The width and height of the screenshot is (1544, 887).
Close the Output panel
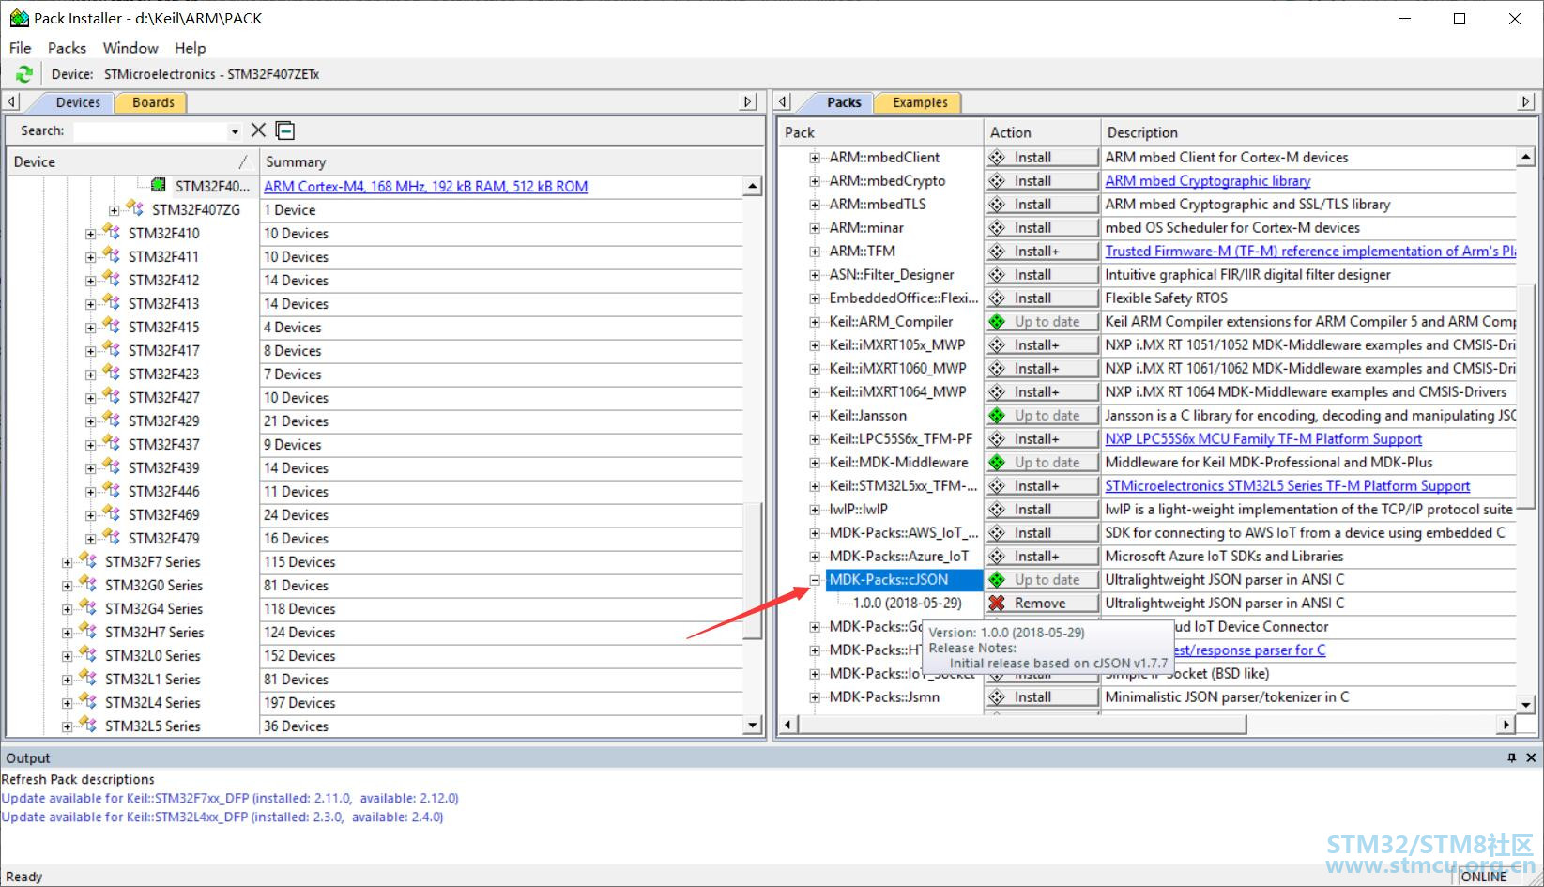[x=1531, y=757]
